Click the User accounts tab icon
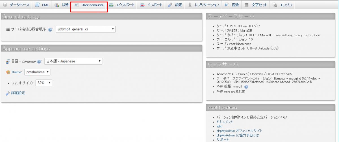Screen dimensions: 339x142 77,5
